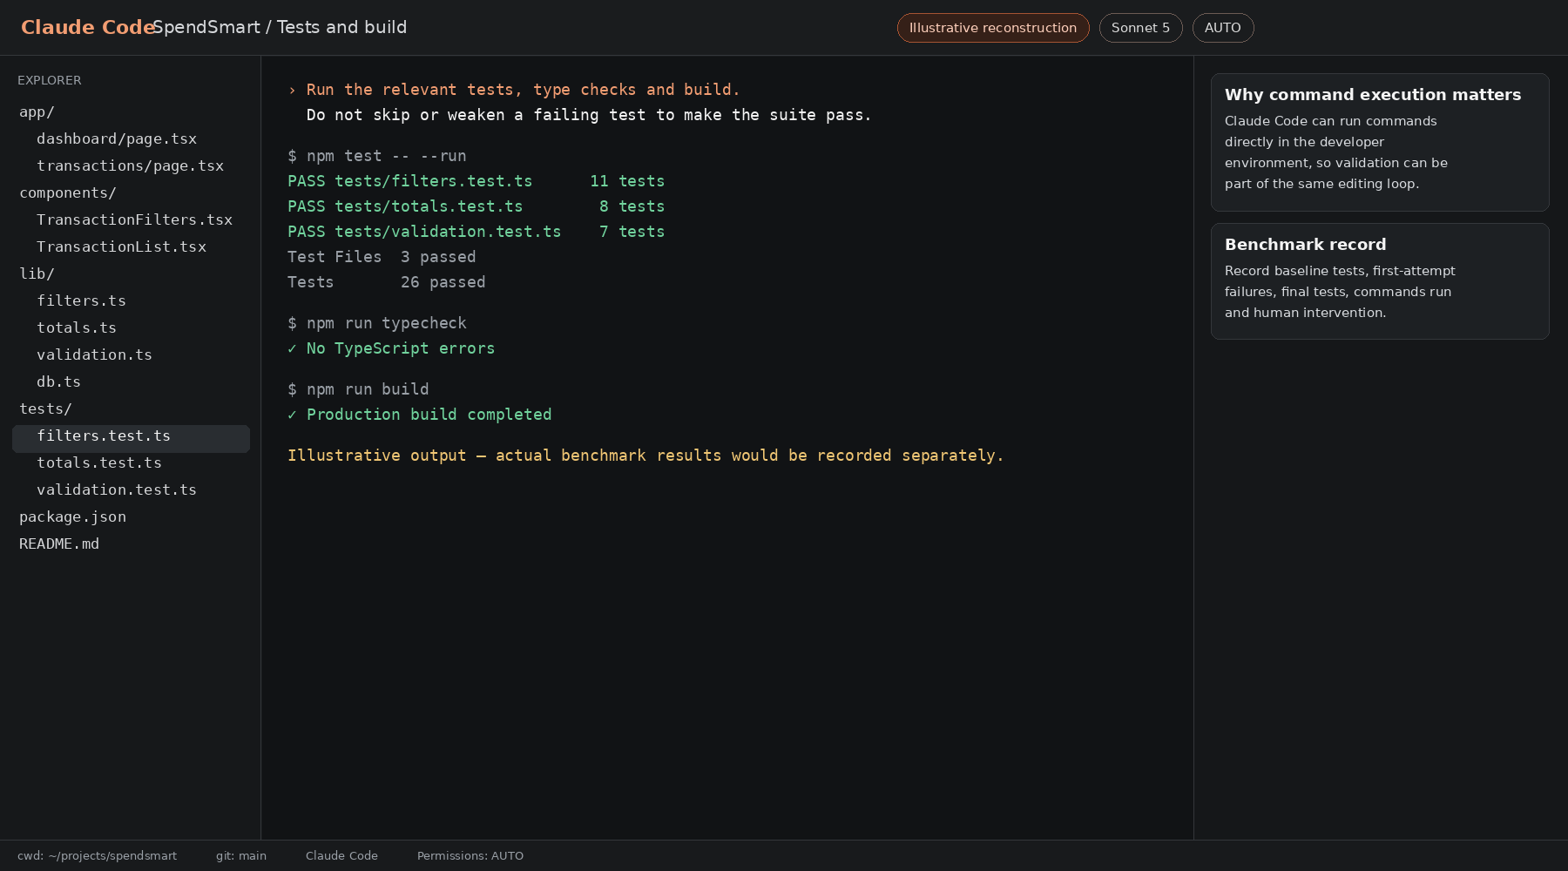Click 'Test Files 3 passed' line
Viewport: 1568px width, 871px height.
(x=382, y=257)
